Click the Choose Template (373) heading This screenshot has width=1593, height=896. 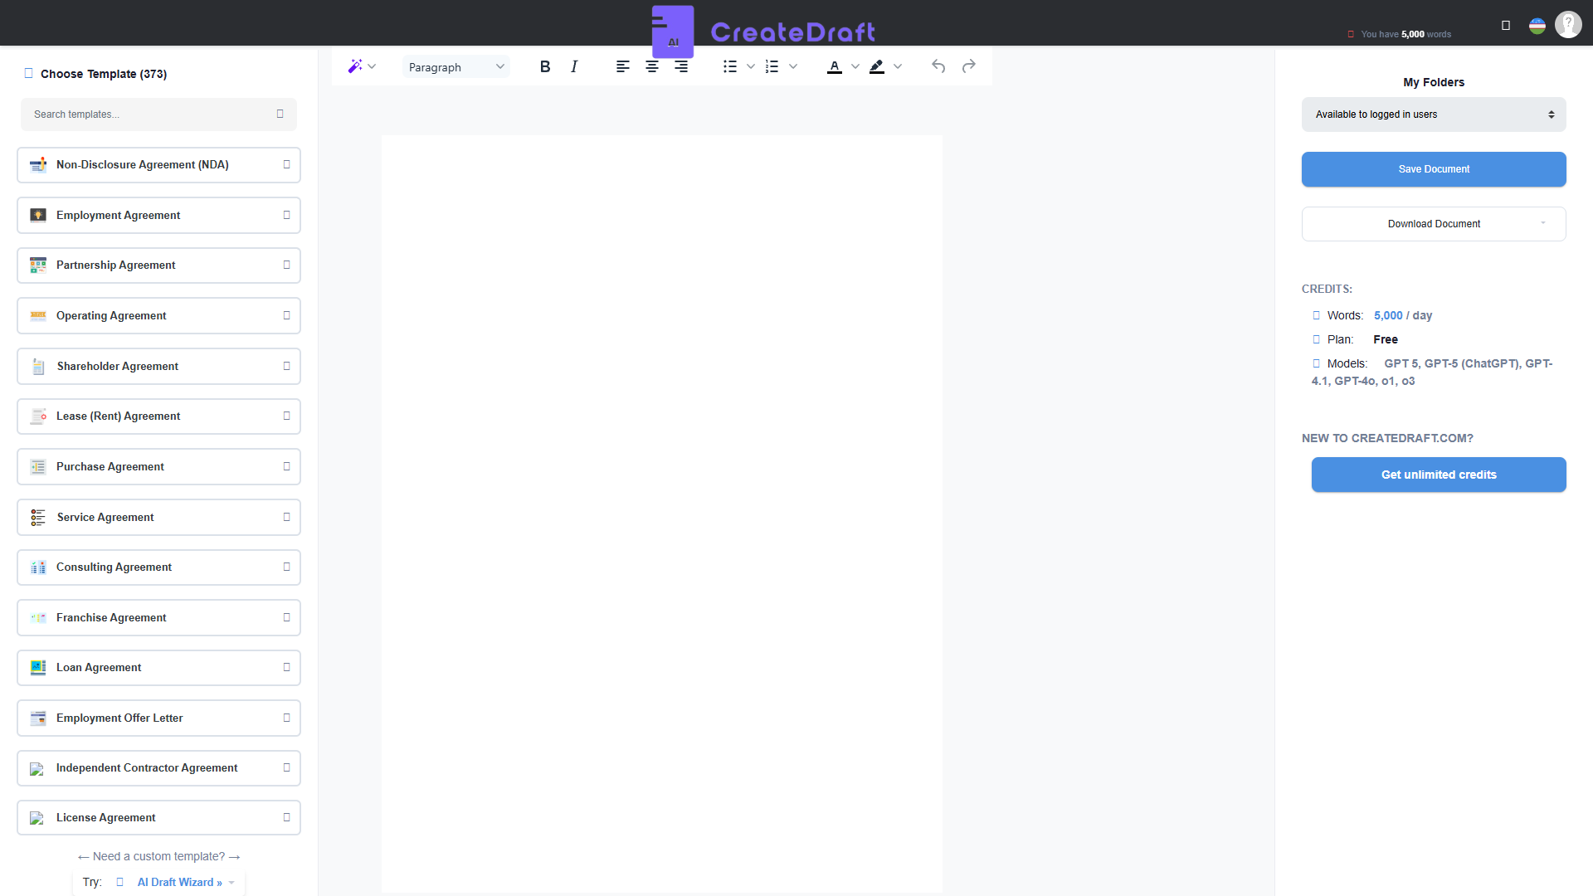coord(104,74)
